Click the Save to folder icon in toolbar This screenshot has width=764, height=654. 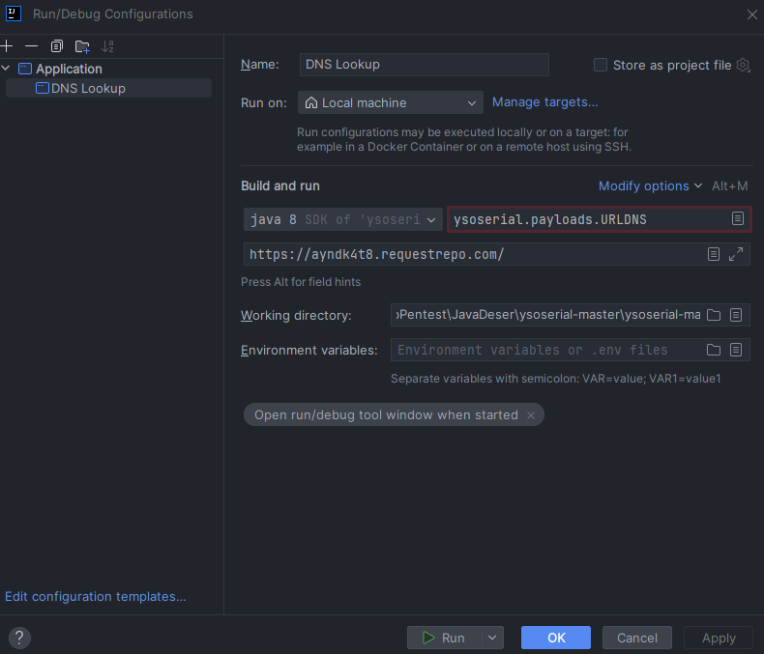pos(82,45)
